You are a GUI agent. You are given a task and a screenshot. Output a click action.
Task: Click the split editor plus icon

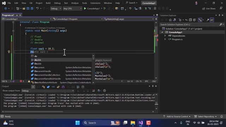pos(156,19)
